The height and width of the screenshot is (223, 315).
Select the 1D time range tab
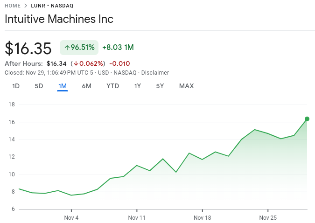(16, 86)
